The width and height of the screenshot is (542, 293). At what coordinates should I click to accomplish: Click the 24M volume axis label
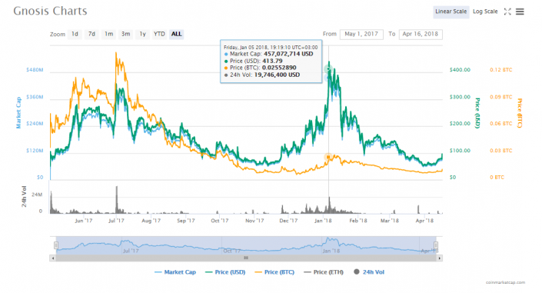37,195
